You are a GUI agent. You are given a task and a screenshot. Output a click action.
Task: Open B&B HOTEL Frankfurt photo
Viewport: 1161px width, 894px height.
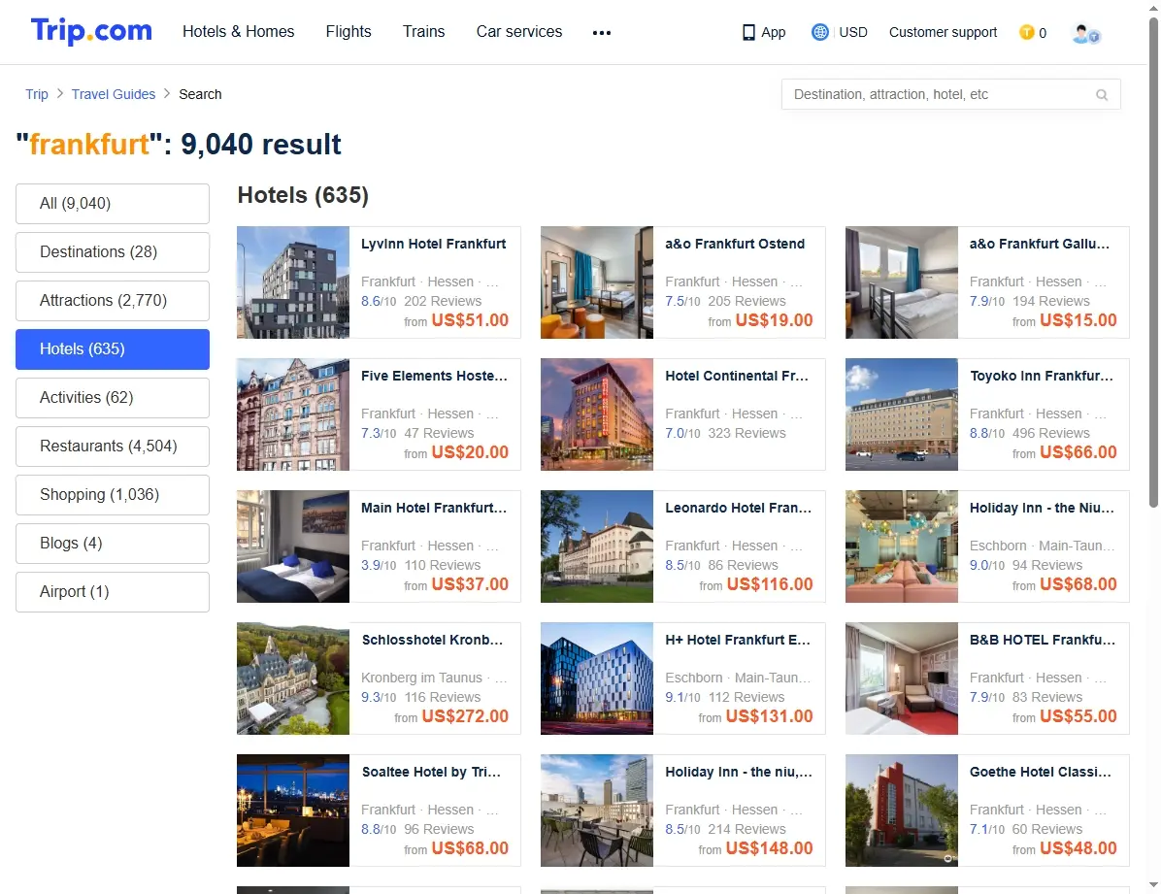click(x=902, y=679)
